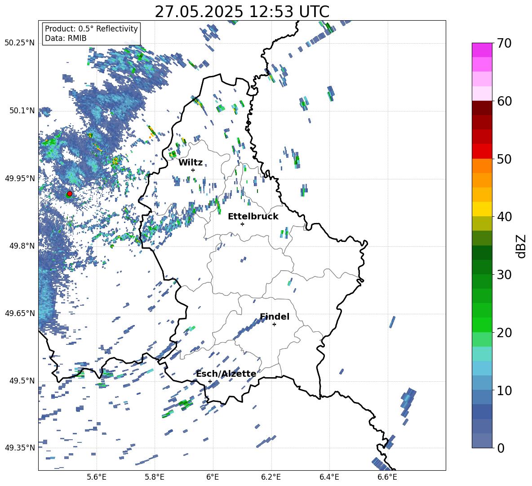Viewport: 532px width, 486px height.
Task: Click the 49.35°N latitude label
Action: click(x=20, y=448)
